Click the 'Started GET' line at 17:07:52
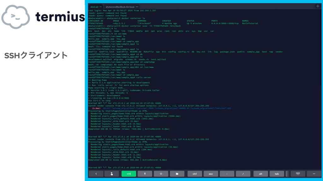 coord(125,167)
